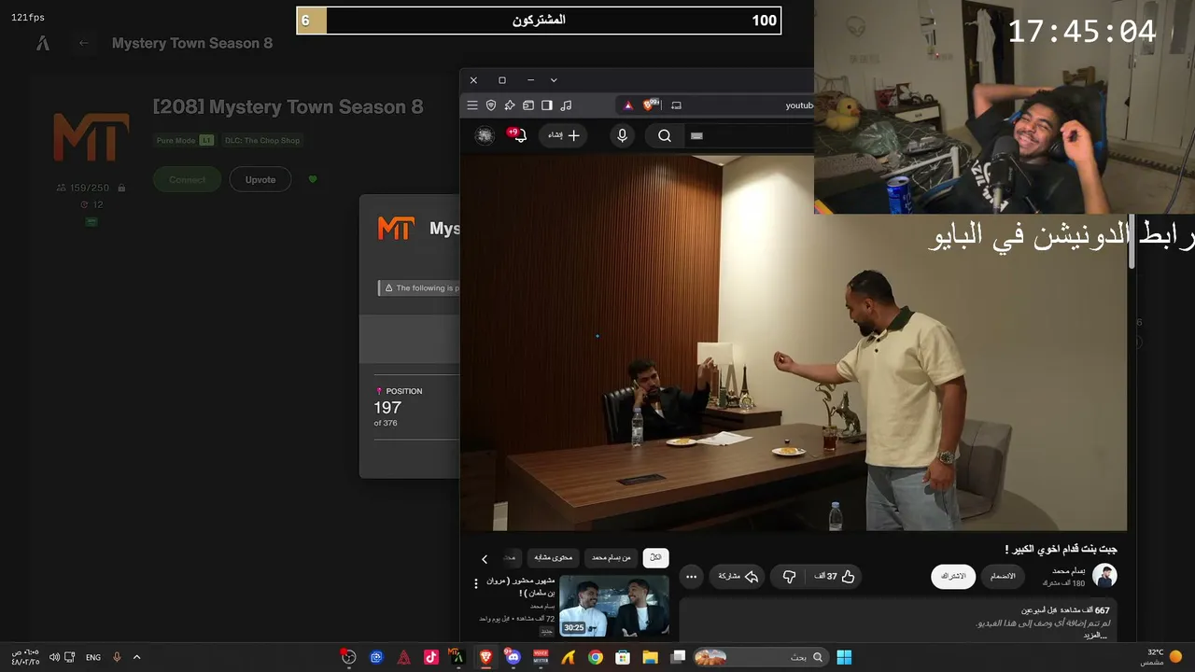Show more filter chips with the arrow

(484, 559)
